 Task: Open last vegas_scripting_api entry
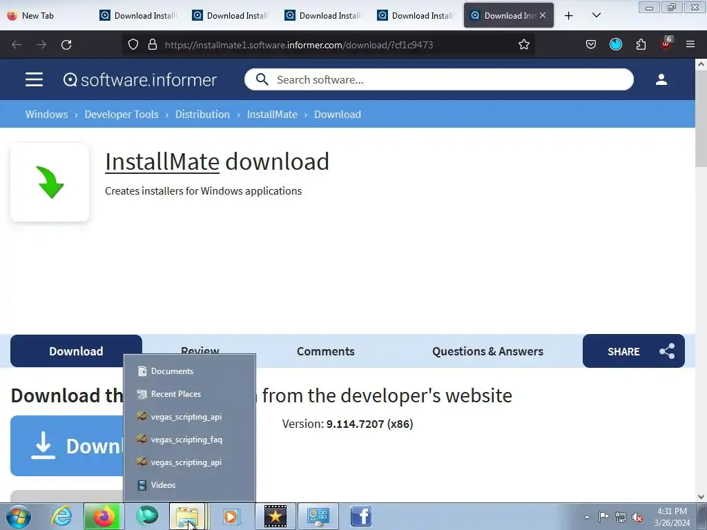tap(189, 462)
